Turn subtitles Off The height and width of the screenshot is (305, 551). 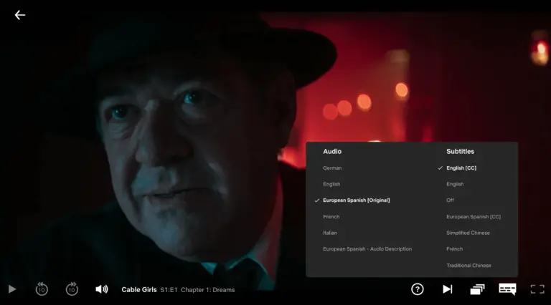450,200
